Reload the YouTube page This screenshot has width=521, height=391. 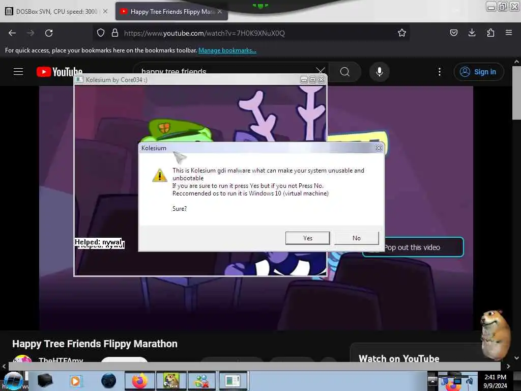(49, 33)
